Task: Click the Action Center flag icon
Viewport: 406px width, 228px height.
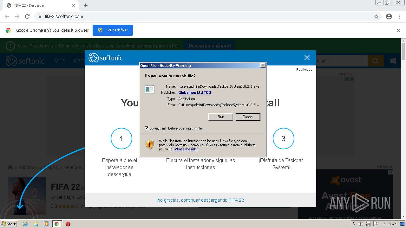Action: (x=376, y=224)
